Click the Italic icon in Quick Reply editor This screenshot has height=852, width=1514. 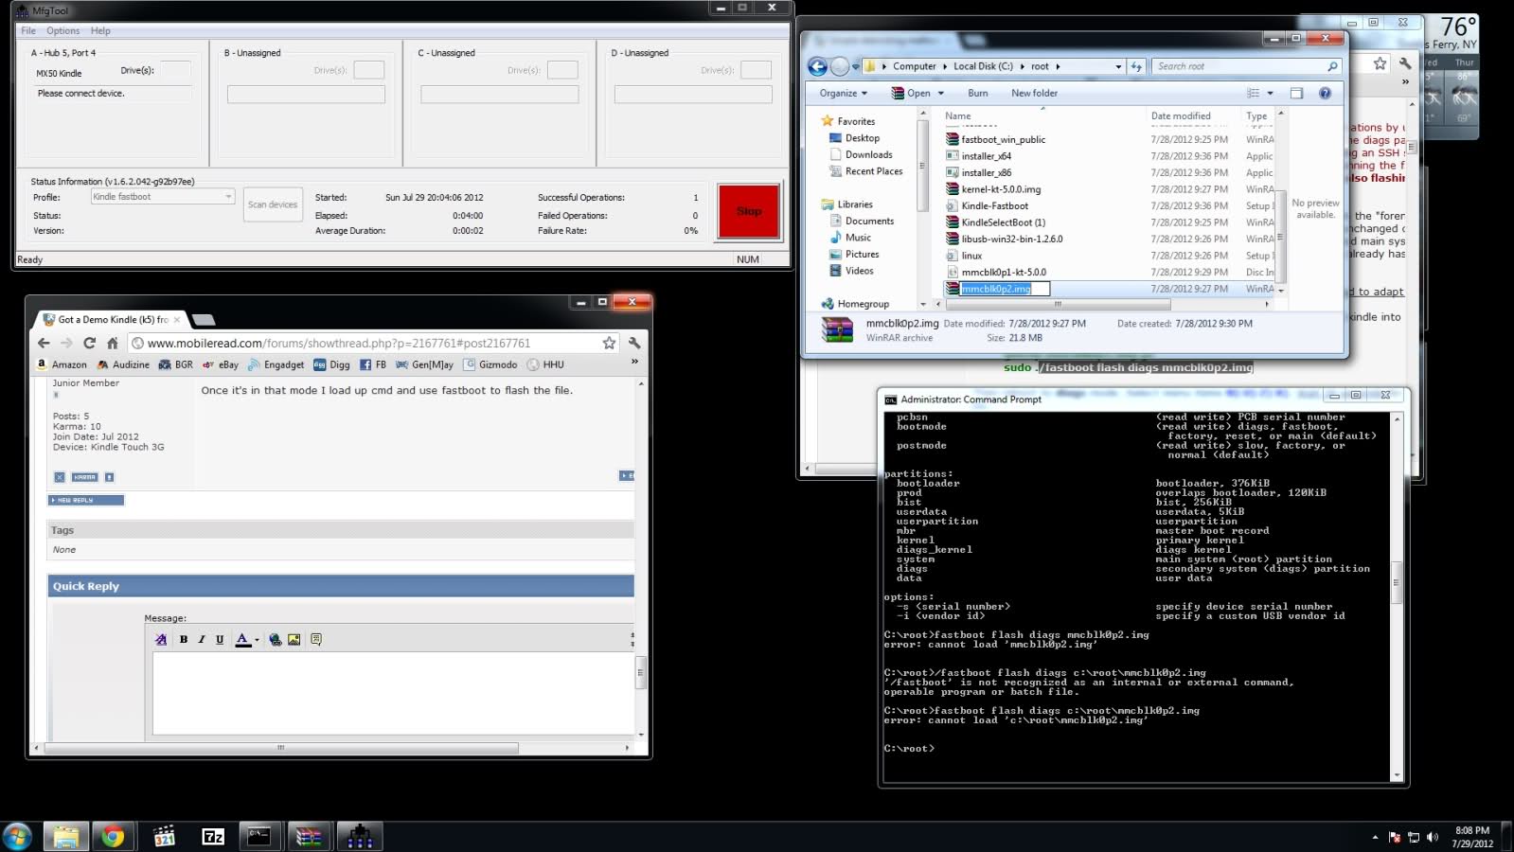202,639
